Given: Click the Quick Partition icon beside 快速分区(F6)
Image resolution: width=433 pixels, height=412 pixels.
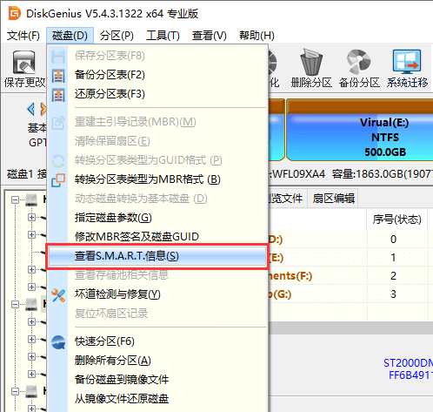Looking at the screenshot, I should pos(58,342).
